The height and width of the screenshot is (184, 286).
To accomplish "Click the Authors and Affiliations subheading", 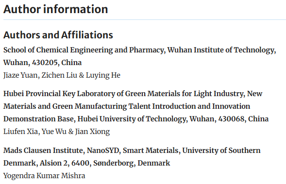I will tap(58, 35).
